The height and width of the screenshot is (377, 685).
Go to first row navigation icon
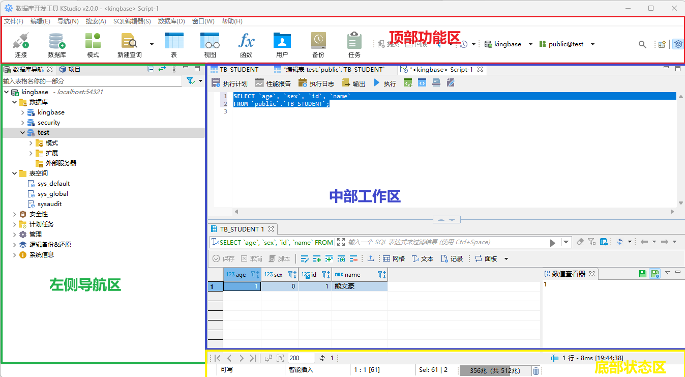coord(217,358)
